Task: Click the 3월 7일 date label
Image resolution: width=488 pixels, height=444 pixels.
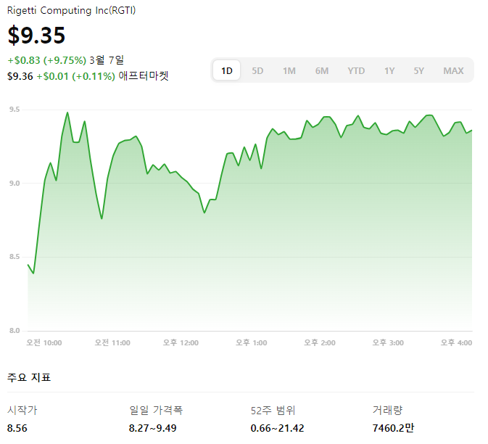Action: coord(107,59)
